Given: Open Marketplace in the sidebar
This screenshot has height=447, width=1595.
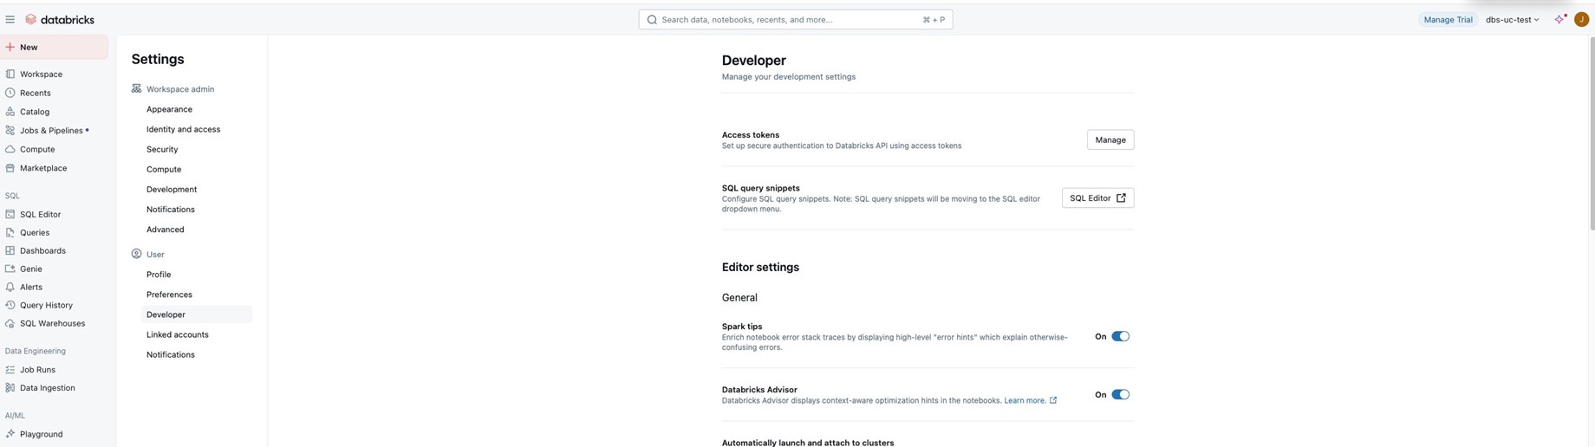Looking at the screenshot, I should (x=43, y=168).
